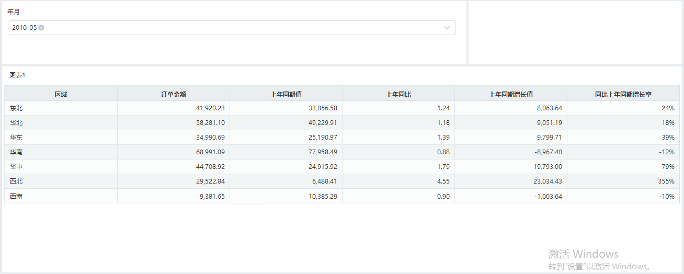The width and height of the screenshot is (684, 274).
Task: Select the 西北 region cell
Action: tap(61, 181)
